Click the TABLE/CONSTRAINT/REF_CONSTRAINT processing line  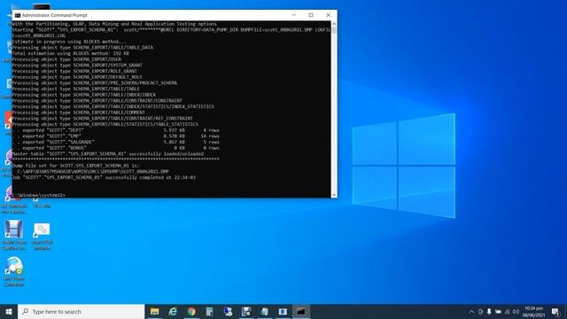(103, 118)
